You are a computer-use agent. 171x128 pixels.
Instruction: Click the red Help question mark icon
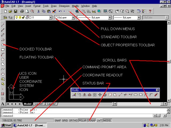(x=150, y=11)
